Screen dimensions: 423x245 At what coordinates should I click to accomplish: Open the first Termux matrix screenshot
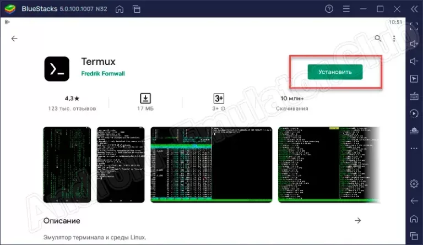(x=67, y=164)
